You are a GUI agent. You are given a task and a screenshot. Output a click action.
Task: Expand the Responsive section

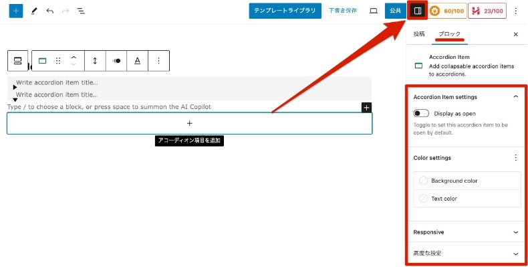point(467,232)
